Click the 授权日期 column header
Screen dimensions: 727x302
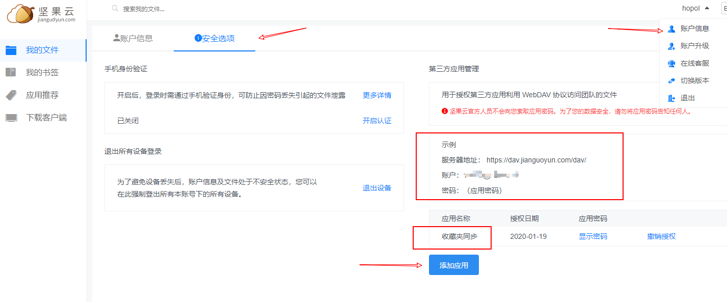[524, 218]
